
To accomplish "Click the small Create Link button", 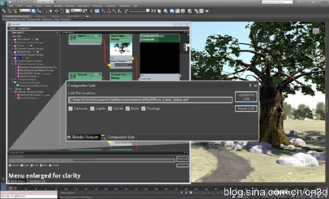I will click(183, 159).
